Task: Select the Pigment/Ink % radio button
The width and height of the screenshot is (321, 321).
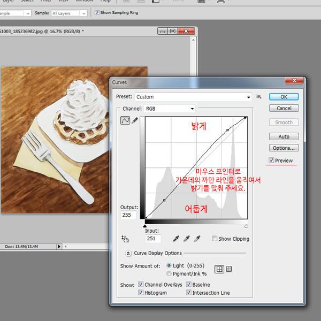Action: (169, 273)
